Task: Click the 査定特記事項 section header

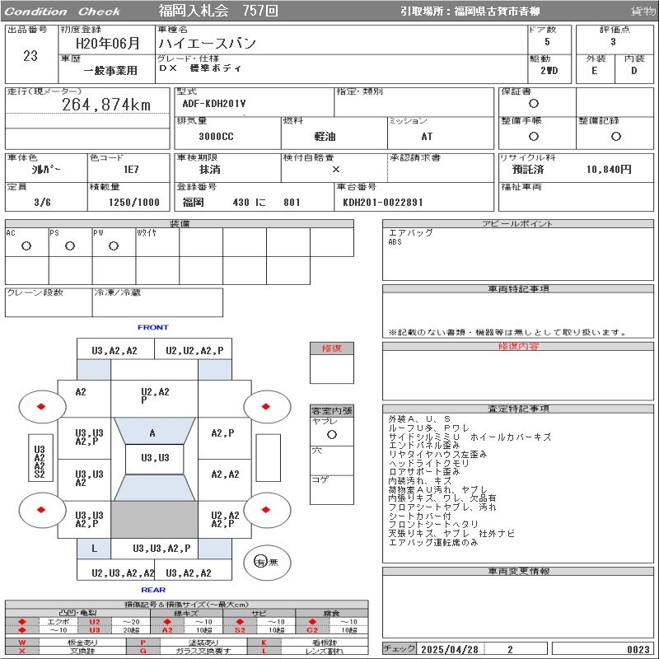Action: [518, 409]
